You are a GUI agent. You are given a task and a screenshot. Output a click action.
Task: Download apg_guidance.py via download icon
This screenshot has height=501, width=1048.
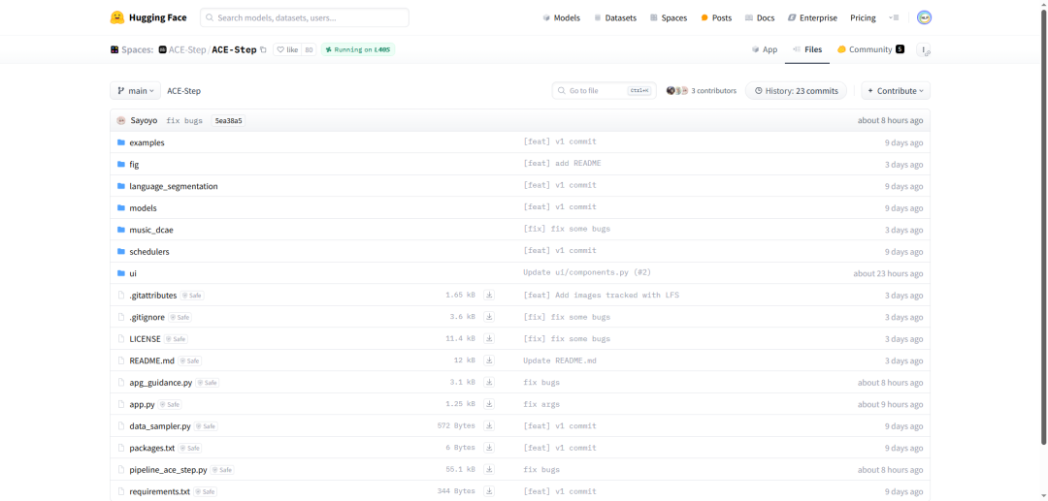point(489,382)
